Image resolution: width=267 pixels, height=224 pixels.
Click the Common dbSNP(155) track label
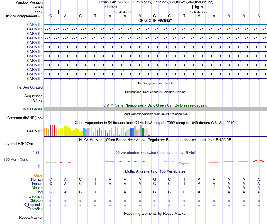pos(25,118)
